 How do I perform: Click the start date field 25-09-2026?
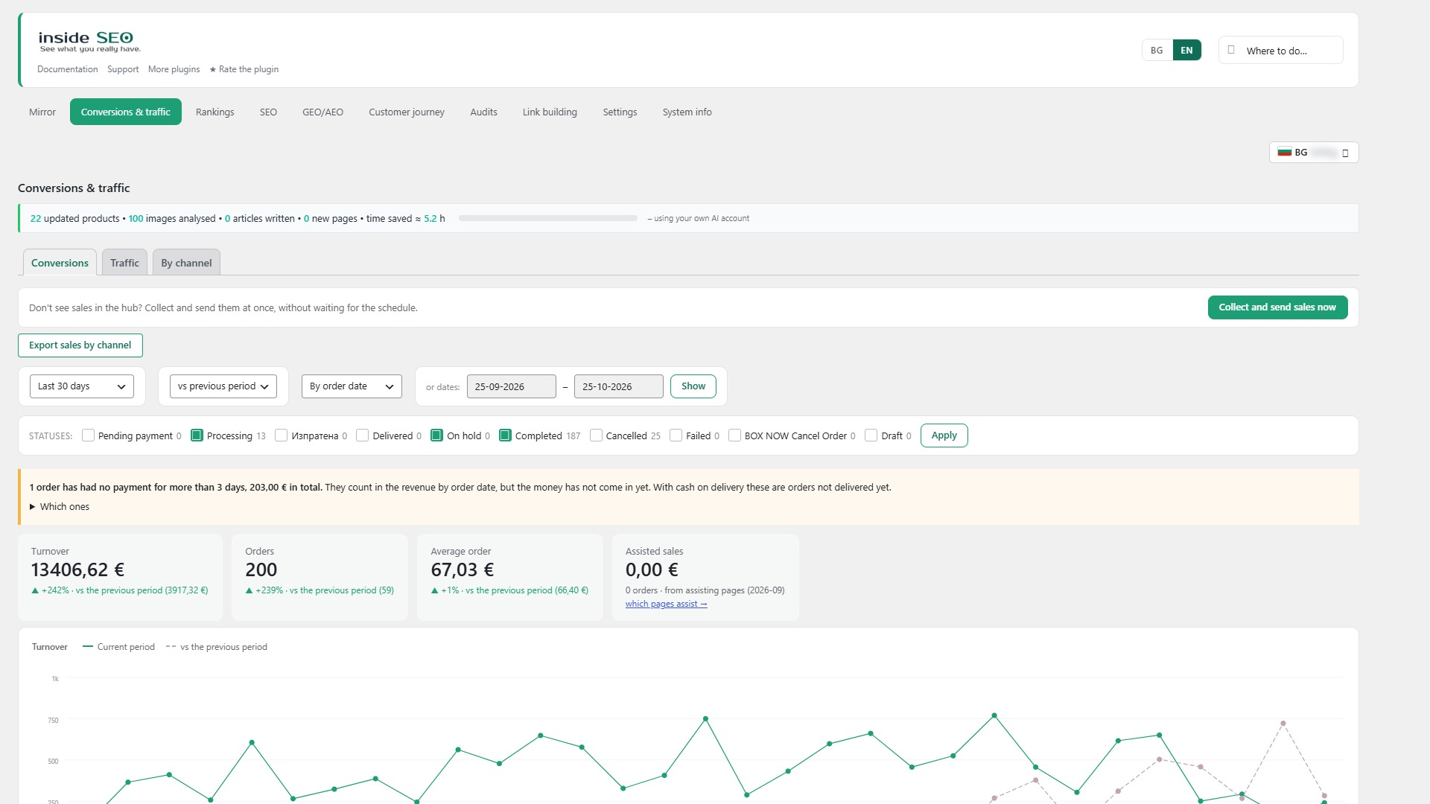point(512,386)
